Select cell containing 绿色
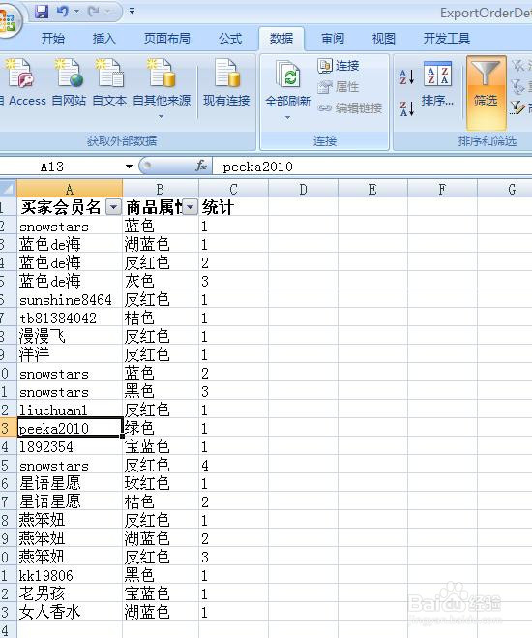Screen dimensions: 532x638 coord(161,429)
